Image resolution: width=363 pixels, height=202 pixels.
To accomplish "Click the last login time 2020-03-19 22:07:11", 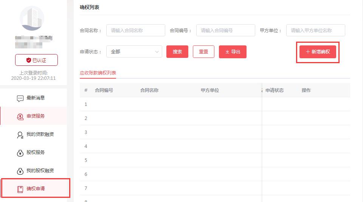I will tap(33, 78).
